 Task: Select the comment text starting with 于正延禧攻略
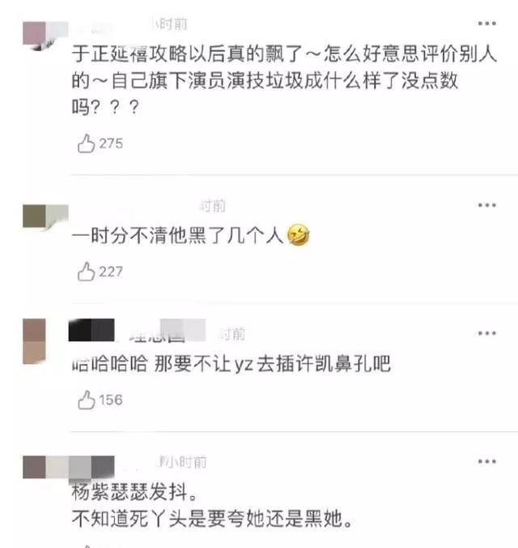284,80
